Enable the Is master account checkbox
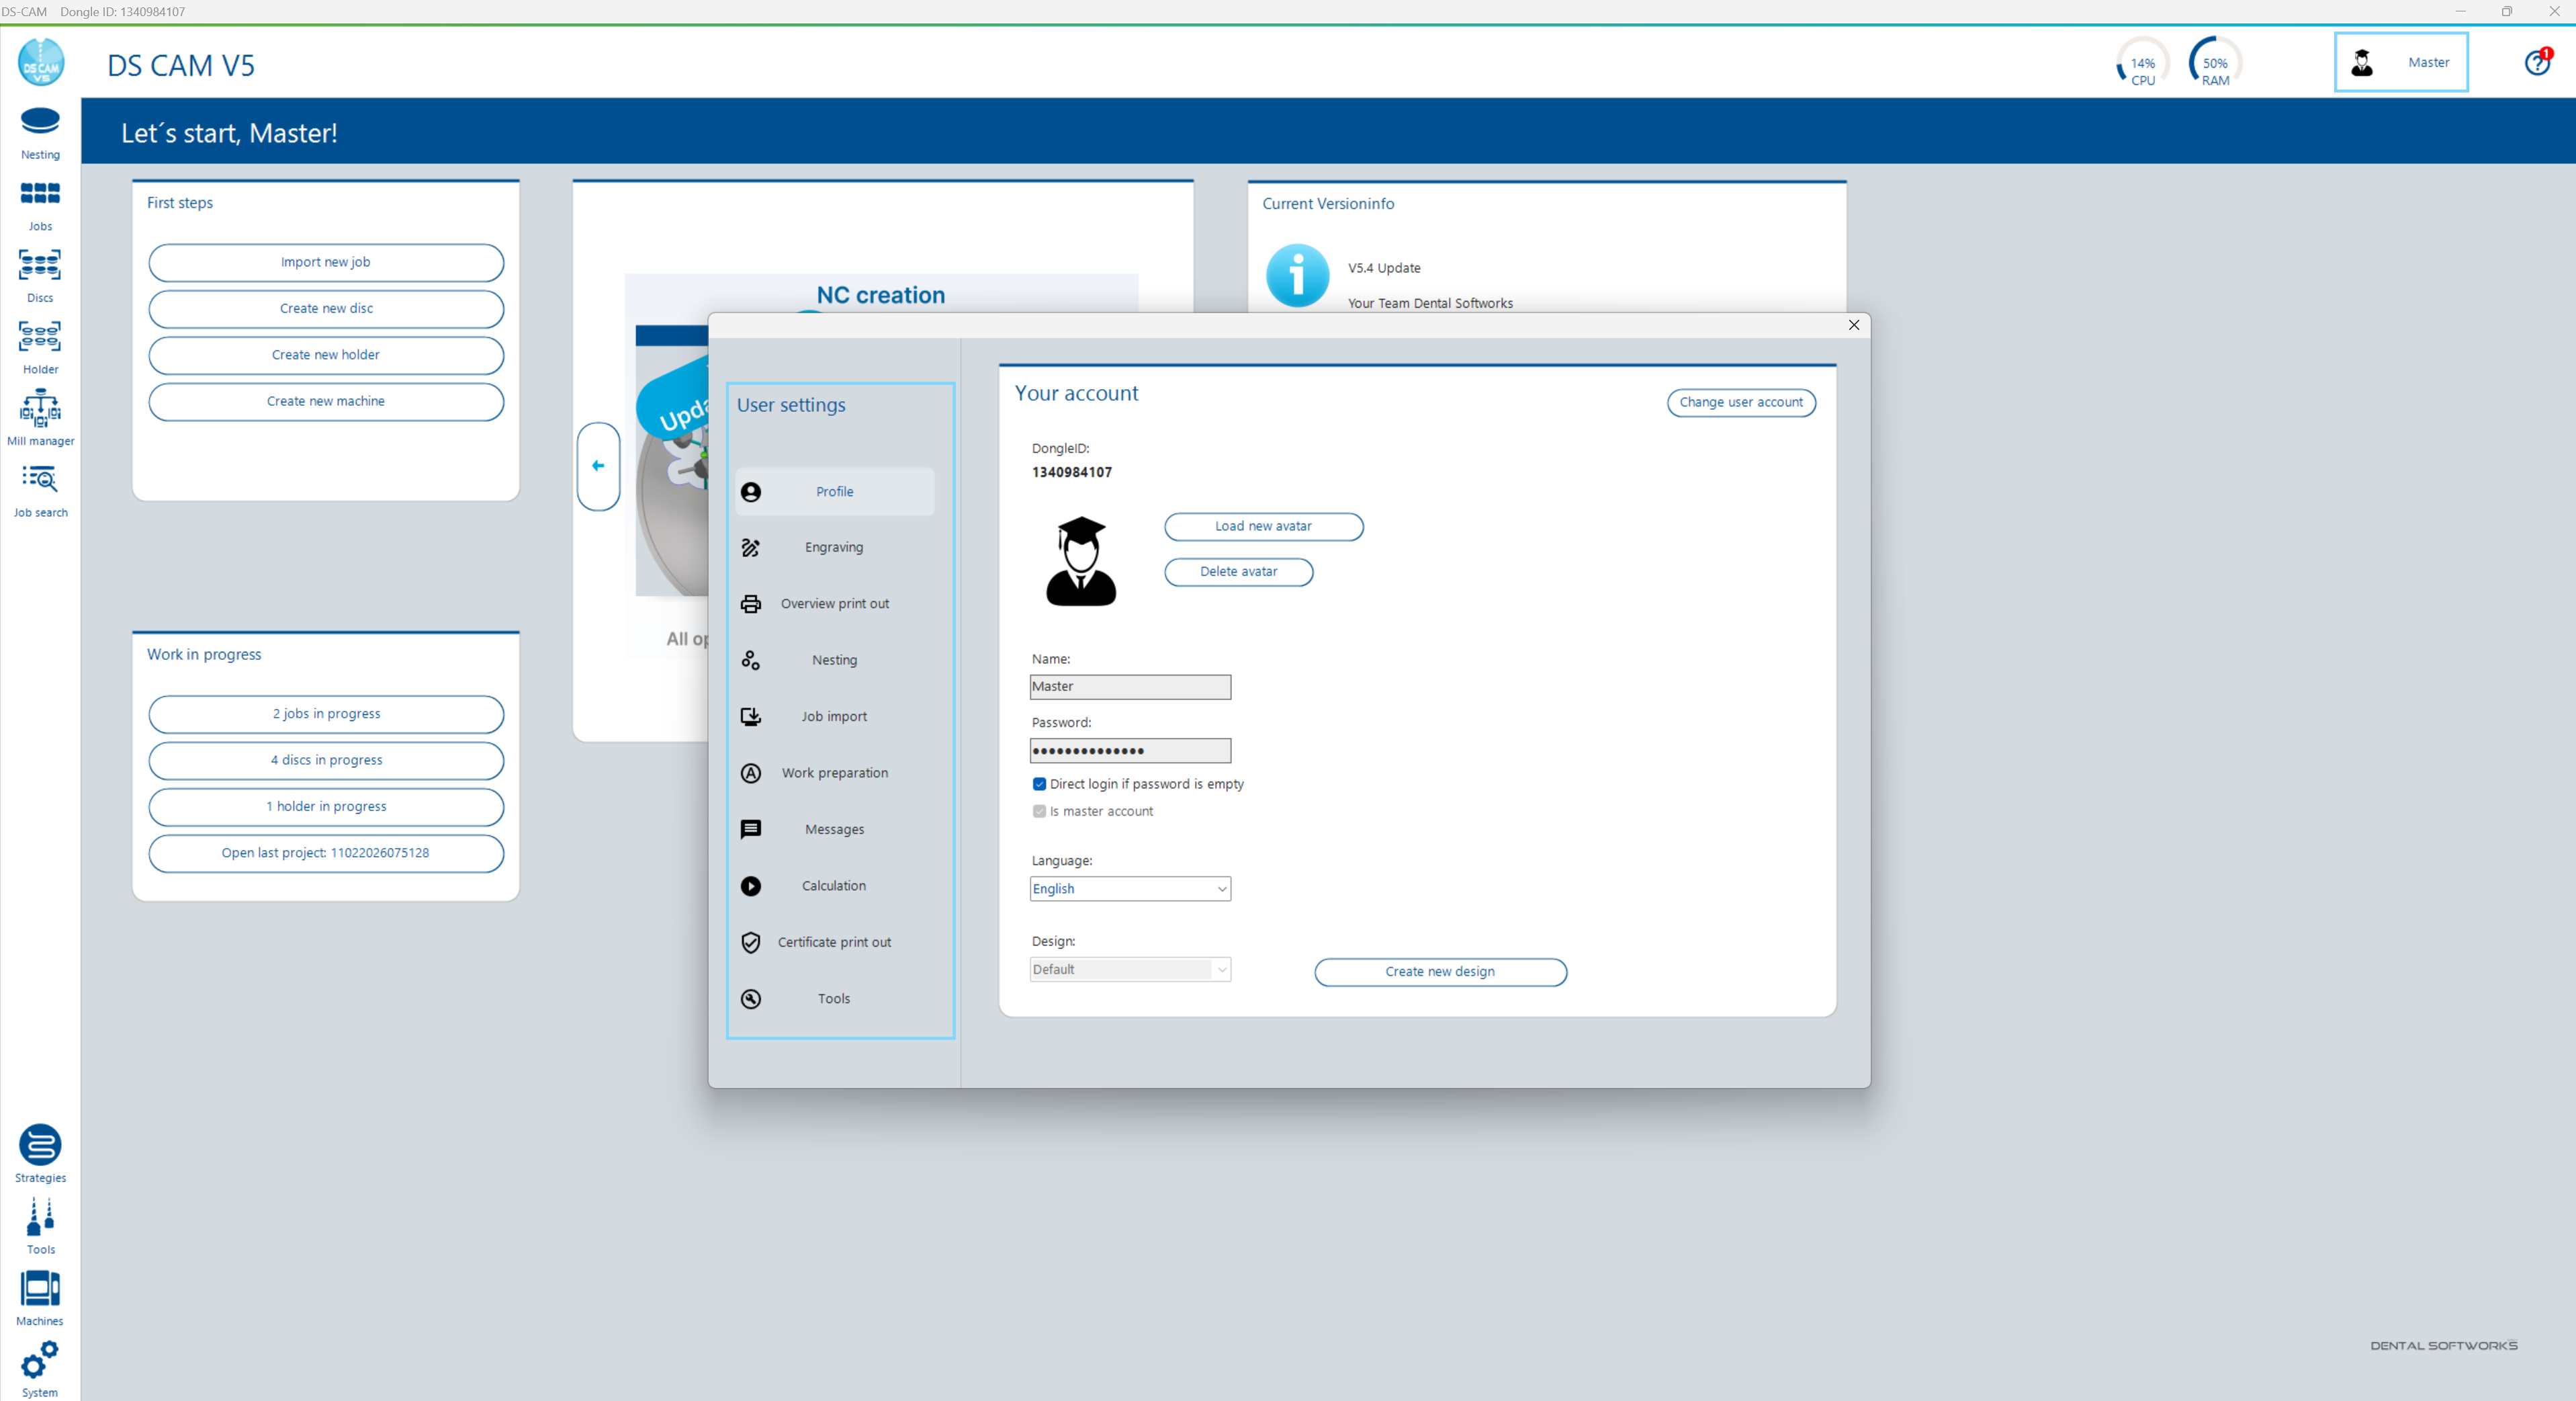This screenshot has height=1401, width=2576. point(1039,811)
